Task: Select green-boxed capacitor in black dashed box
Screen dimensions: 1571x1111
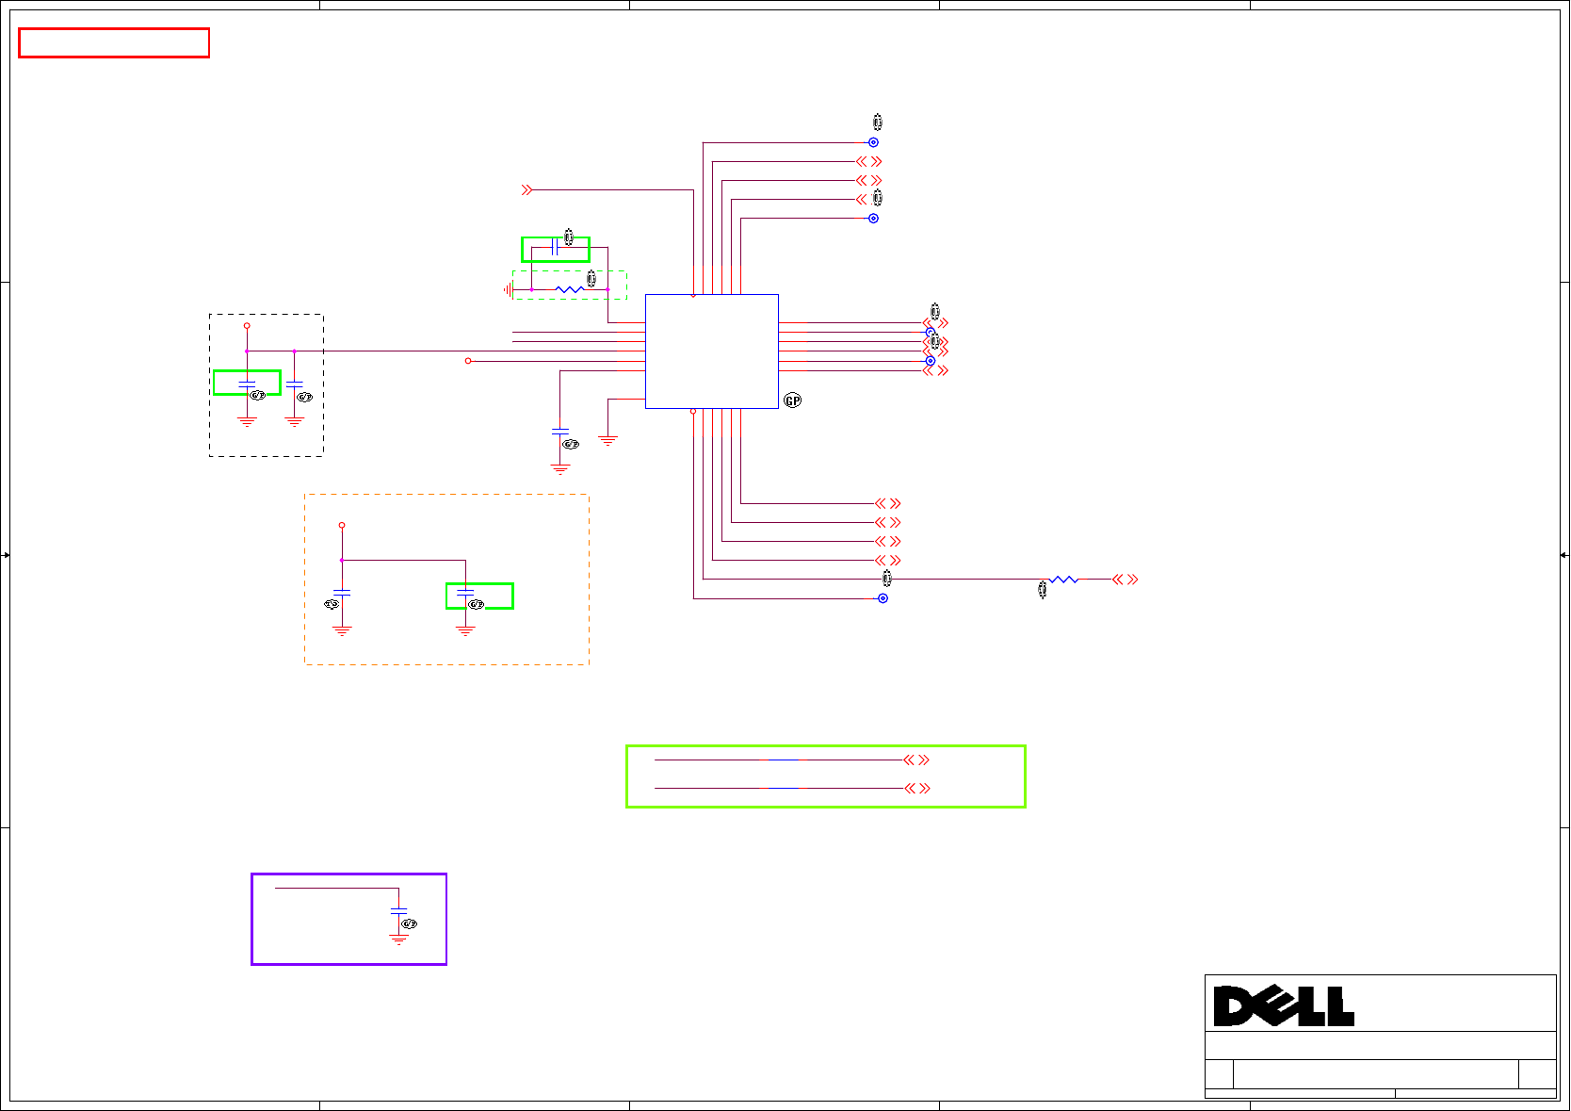Action: [247, 384]
